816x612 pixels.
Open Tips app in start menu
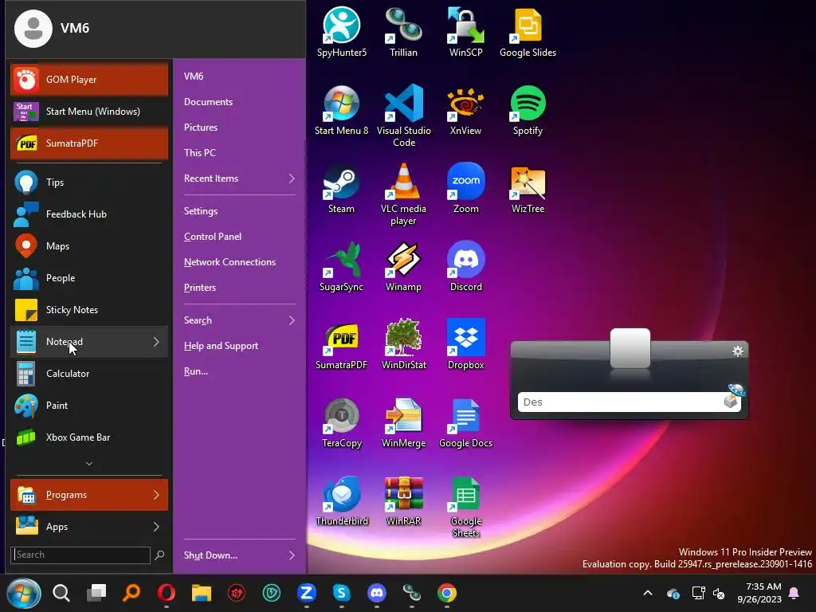[x=89, y=182]
